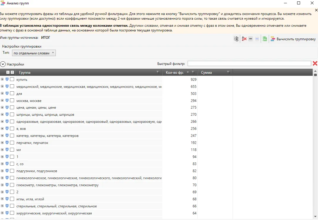This screenshot has height=220, width=318.
Task: Sort by the Сумма column header
Action: point(206,73)
